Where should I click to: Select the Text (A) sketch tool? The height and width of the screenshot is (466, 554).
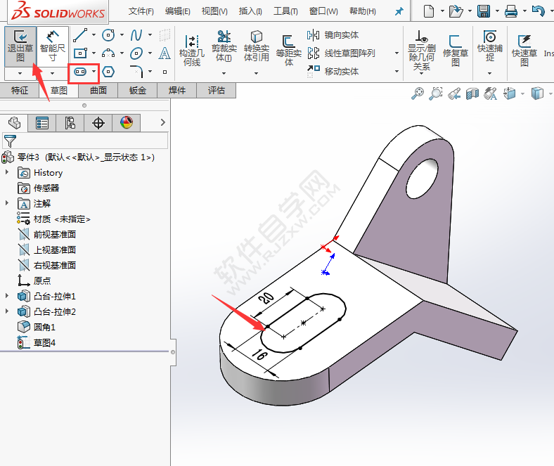pos(165,53)
